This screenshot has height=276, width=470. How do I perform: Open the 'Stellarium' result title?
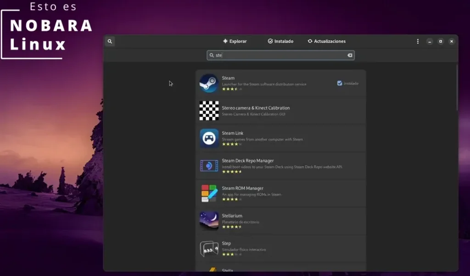point(232,216)
